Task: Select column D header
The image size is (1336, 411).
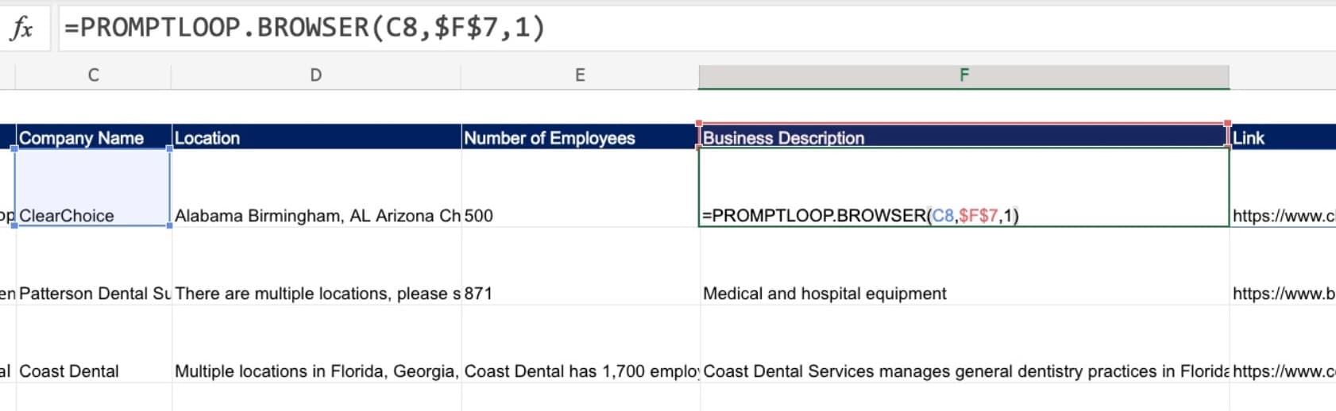Action: [x=315, y=75]
